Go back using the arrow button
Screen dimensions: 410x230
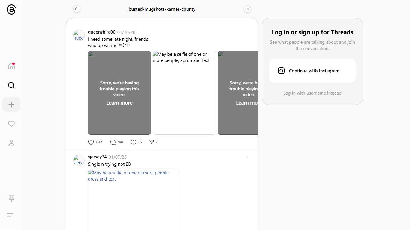tap(77, 9)
